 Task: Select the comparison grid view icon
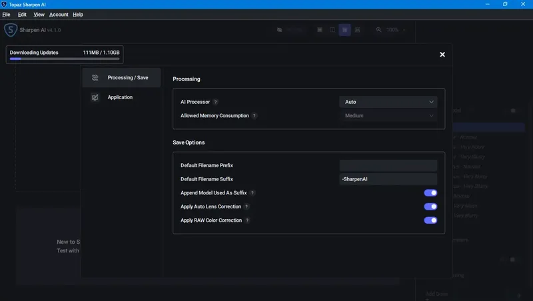pyautogui.click(x=357, y=30)
